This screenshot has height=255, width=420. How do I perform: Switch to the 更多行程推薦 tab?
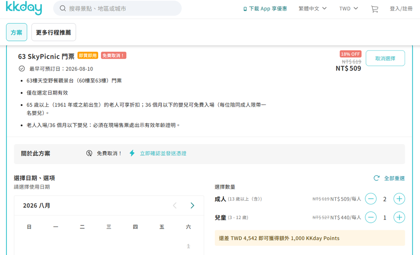click(54, 32)
